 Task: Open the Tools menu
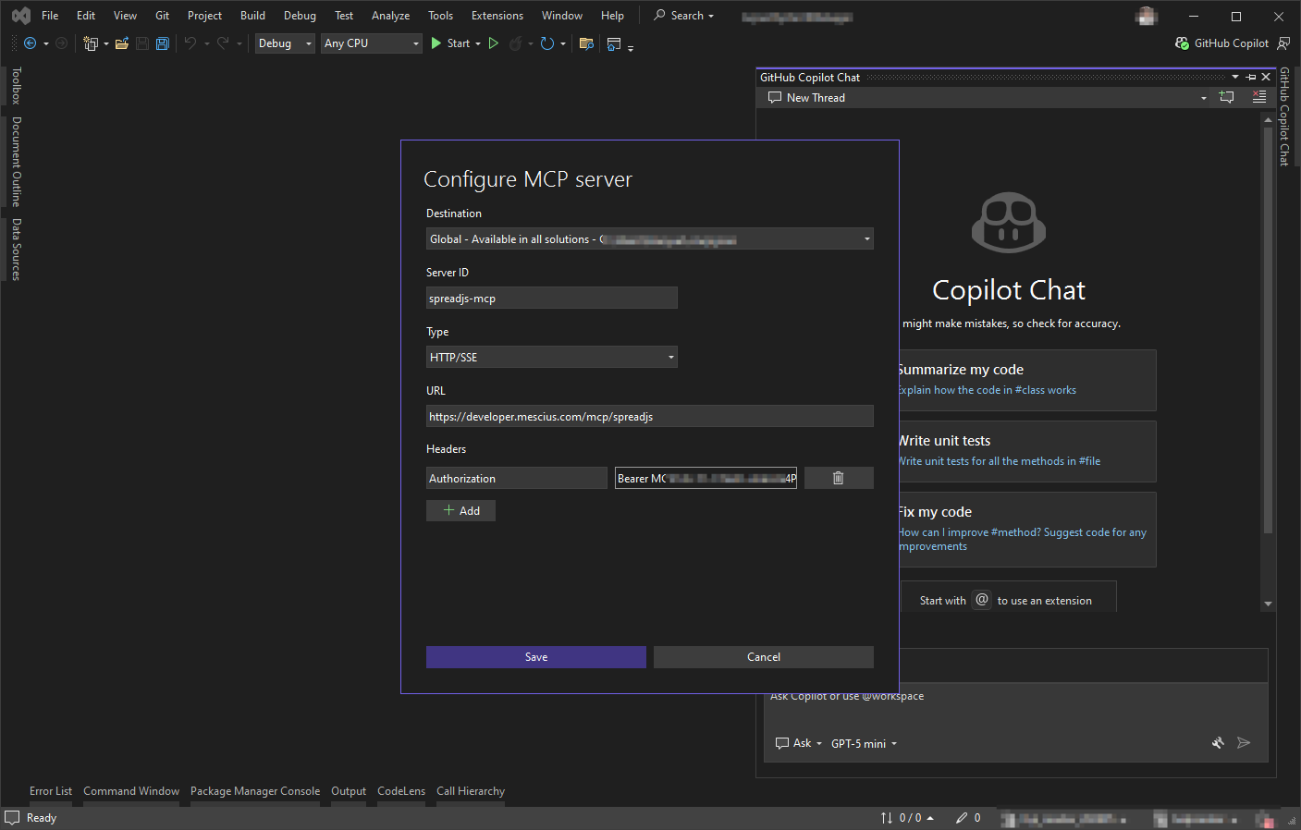click(x=440, y=16)
